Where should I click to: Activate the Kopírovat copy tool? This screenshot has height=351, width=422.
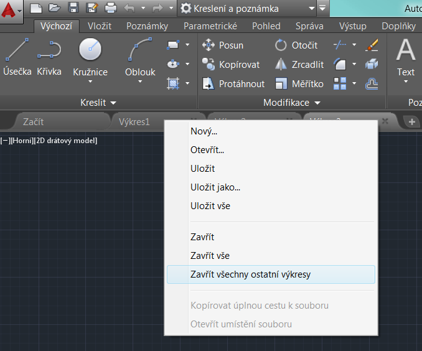click(x=231, y=65)
